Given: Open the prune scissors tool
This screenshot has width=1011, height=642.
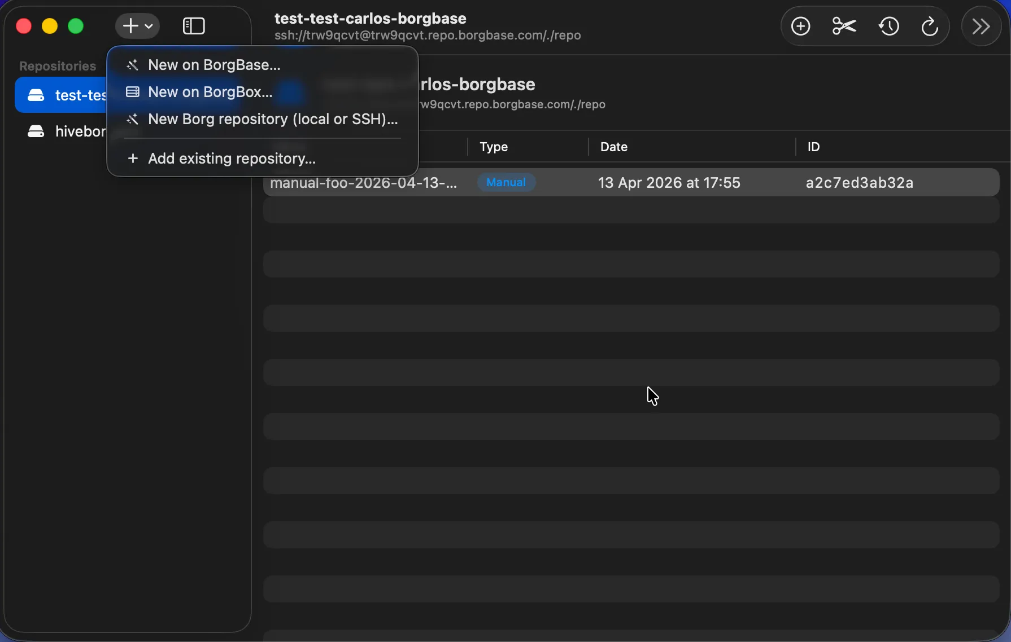Looking at the screenshot, I should [x=843, y=26].
